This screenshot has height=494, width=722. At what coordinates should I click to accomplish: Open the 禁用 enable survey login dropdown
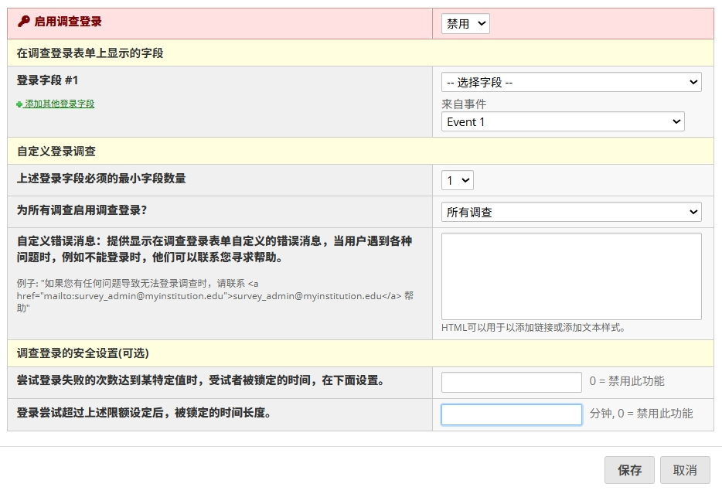465,23
